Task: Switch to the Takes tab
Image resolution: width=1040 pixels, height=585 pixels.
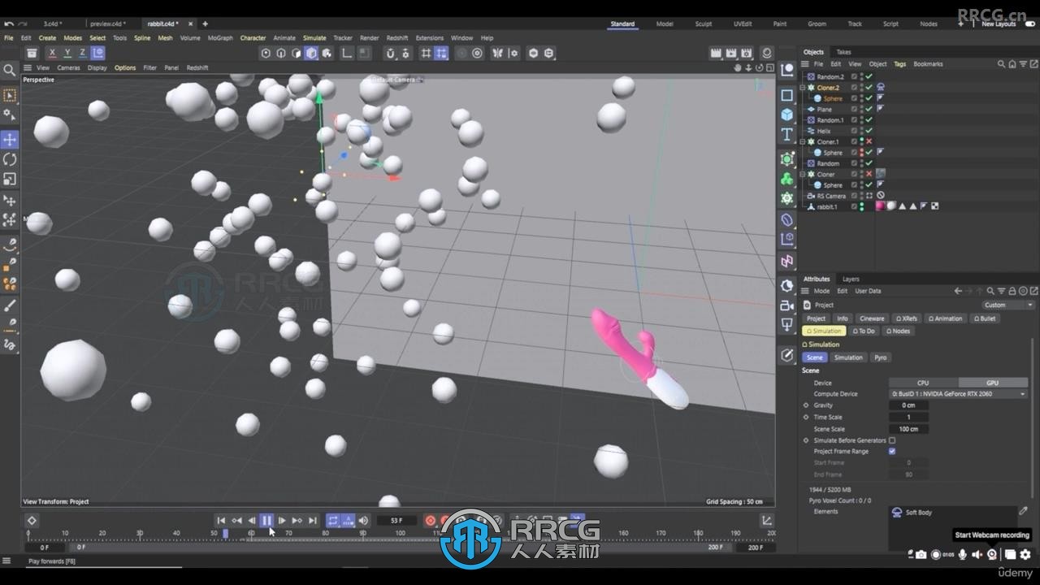Action: coord(843,52)
